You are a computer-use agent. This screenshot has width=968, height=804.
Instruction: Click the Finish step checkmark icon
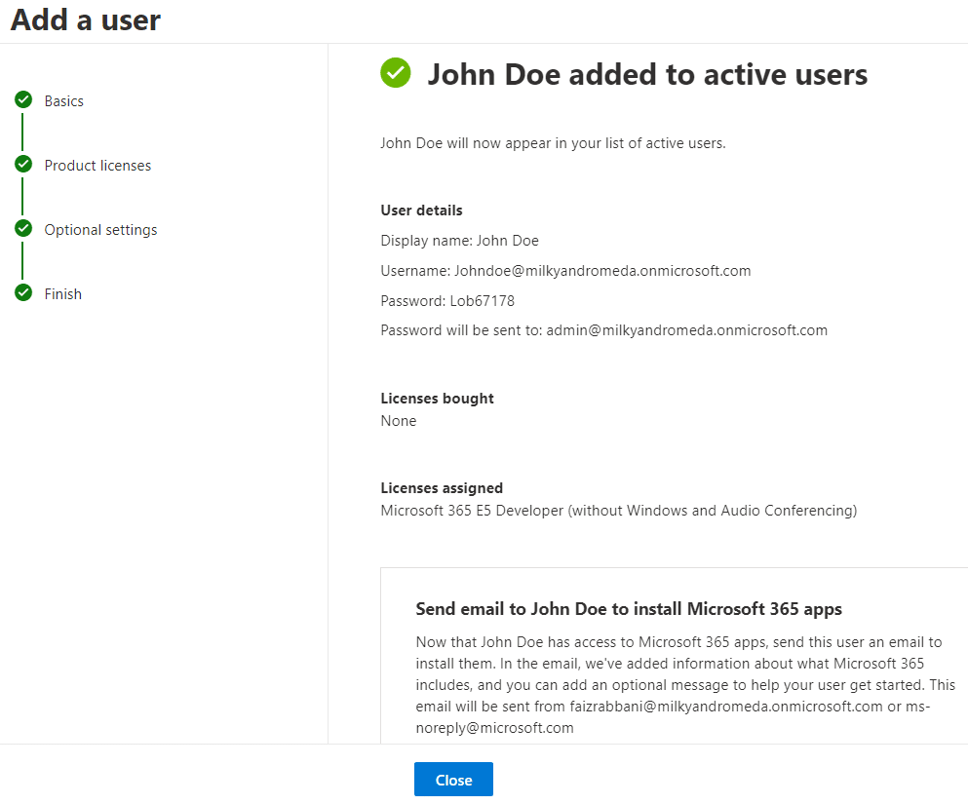(23, 292)
